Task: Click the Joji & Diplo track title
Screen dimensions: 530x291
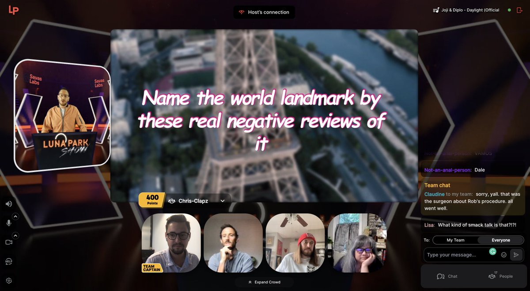Action: click(x=471, y=10)
